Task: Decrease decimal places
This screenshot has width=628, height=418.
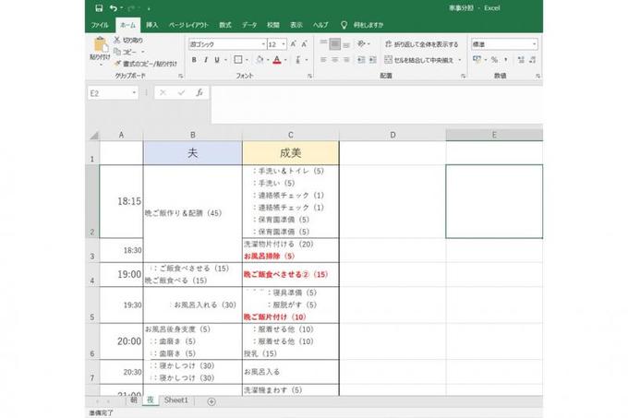Action: coord(532,60)
